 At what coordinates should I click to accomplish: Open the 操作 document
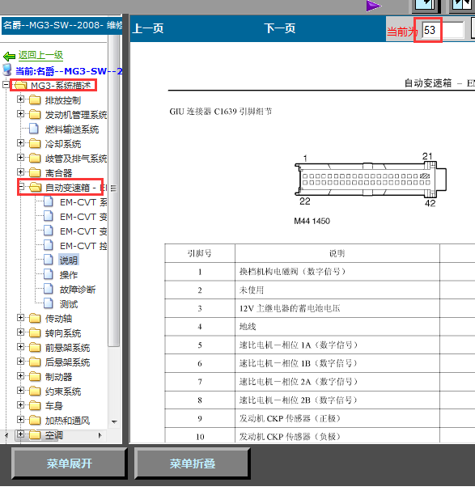[x=69, y=275]
